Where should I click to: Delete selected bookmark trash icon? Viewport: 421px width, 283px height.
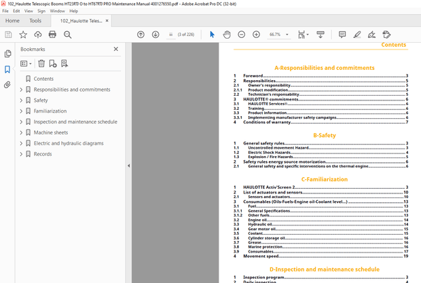41,64
